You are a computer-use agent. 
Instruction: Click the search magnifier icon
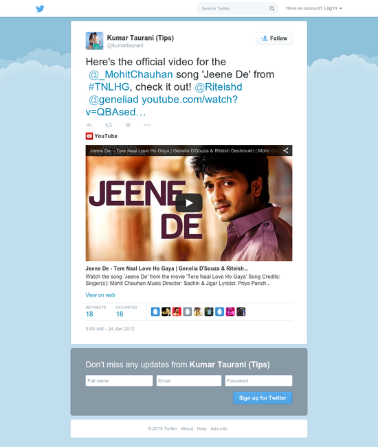point(272,8)
